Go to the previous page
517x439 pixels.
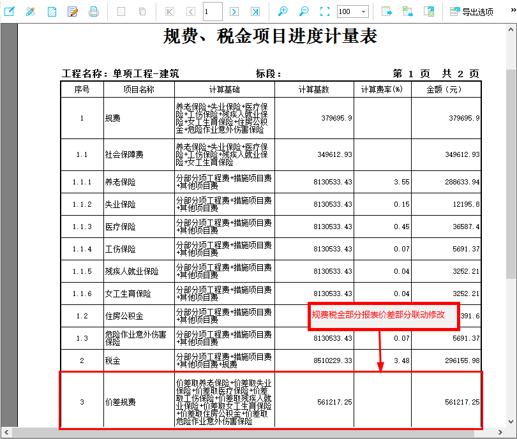(190, 11)
